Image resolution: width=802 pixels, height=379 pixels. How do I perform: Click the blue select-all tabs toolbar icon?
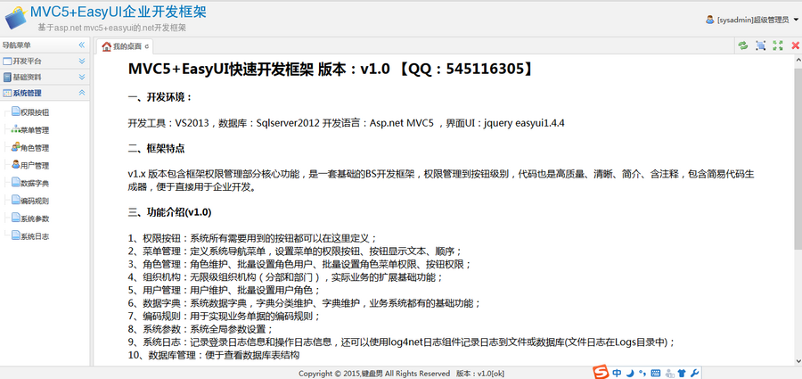point(761,45)
